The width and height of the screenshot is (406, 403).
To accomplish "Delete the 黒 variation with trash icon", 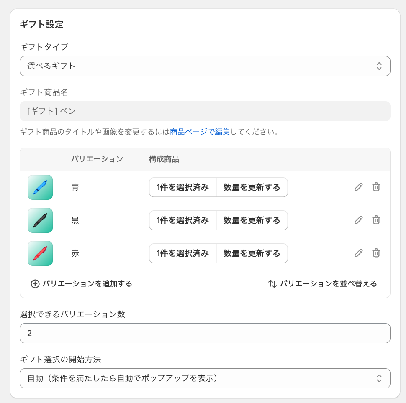I will click(376, 220).
